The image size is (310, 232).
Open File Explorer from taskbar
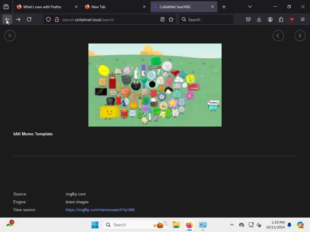176,225
